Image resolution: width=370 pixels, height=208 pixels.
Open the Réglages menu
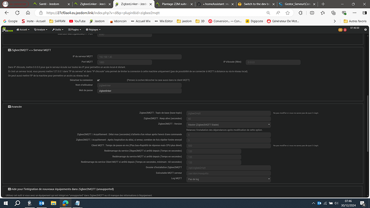pos(93,29)
